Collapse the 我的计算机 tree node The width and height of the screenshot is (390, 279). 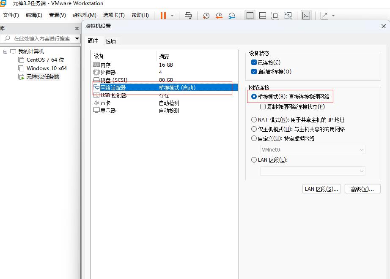pyautogui.click(x=5, y=51)
